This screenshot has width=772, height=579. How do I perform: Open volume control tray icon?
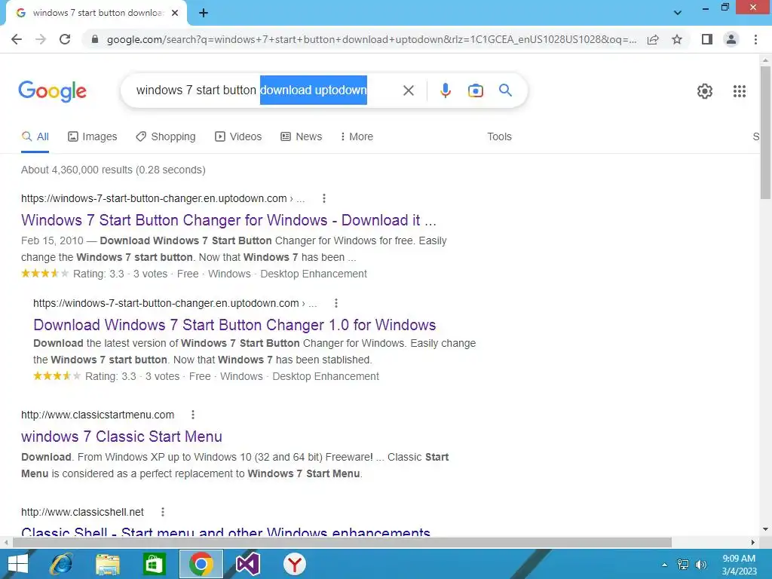[700, 565]
